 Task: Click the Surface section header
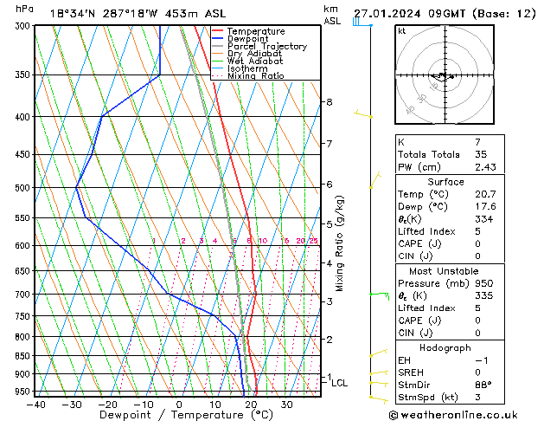(446, 182)
